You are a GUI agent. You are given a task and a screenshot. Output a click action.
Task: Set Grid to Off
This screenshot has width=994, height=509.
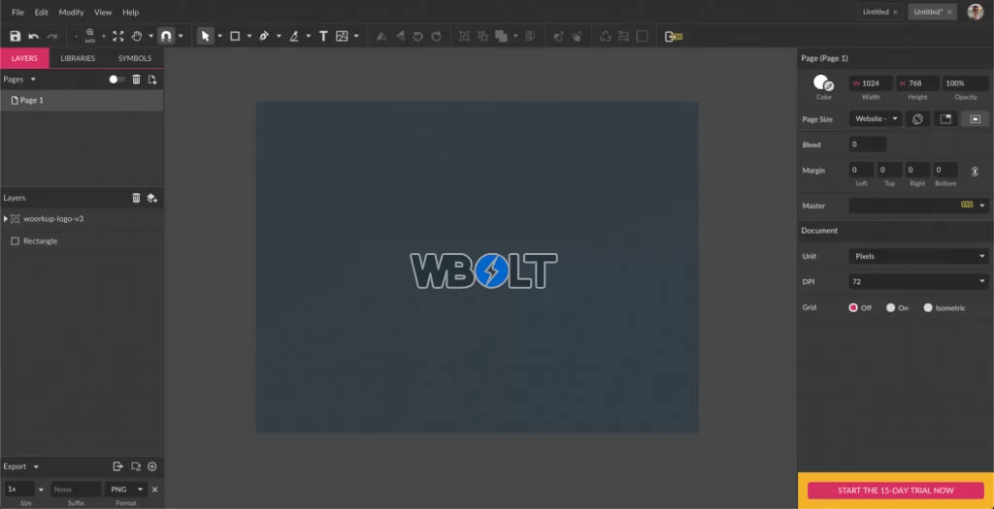tap(853, 307)
